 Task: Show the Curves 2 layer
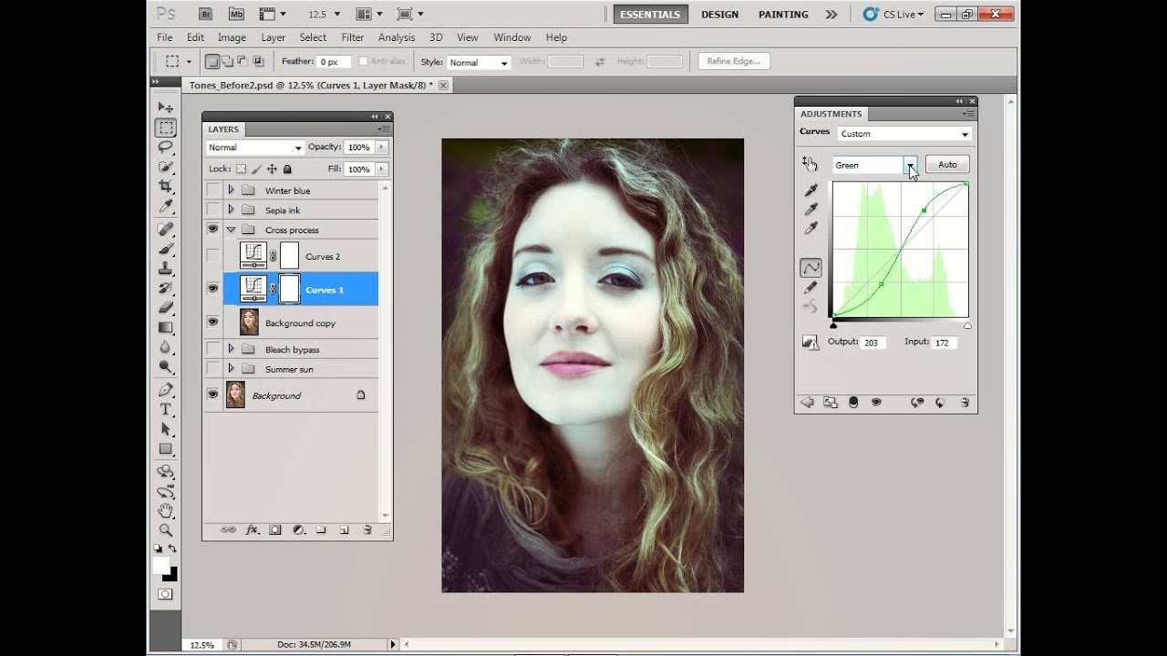coord(212,256)
